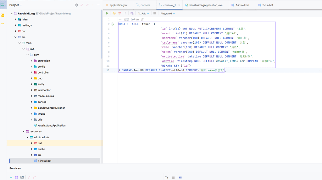
Task: Collapse the main folder
Action: click(x=19, y=43)
